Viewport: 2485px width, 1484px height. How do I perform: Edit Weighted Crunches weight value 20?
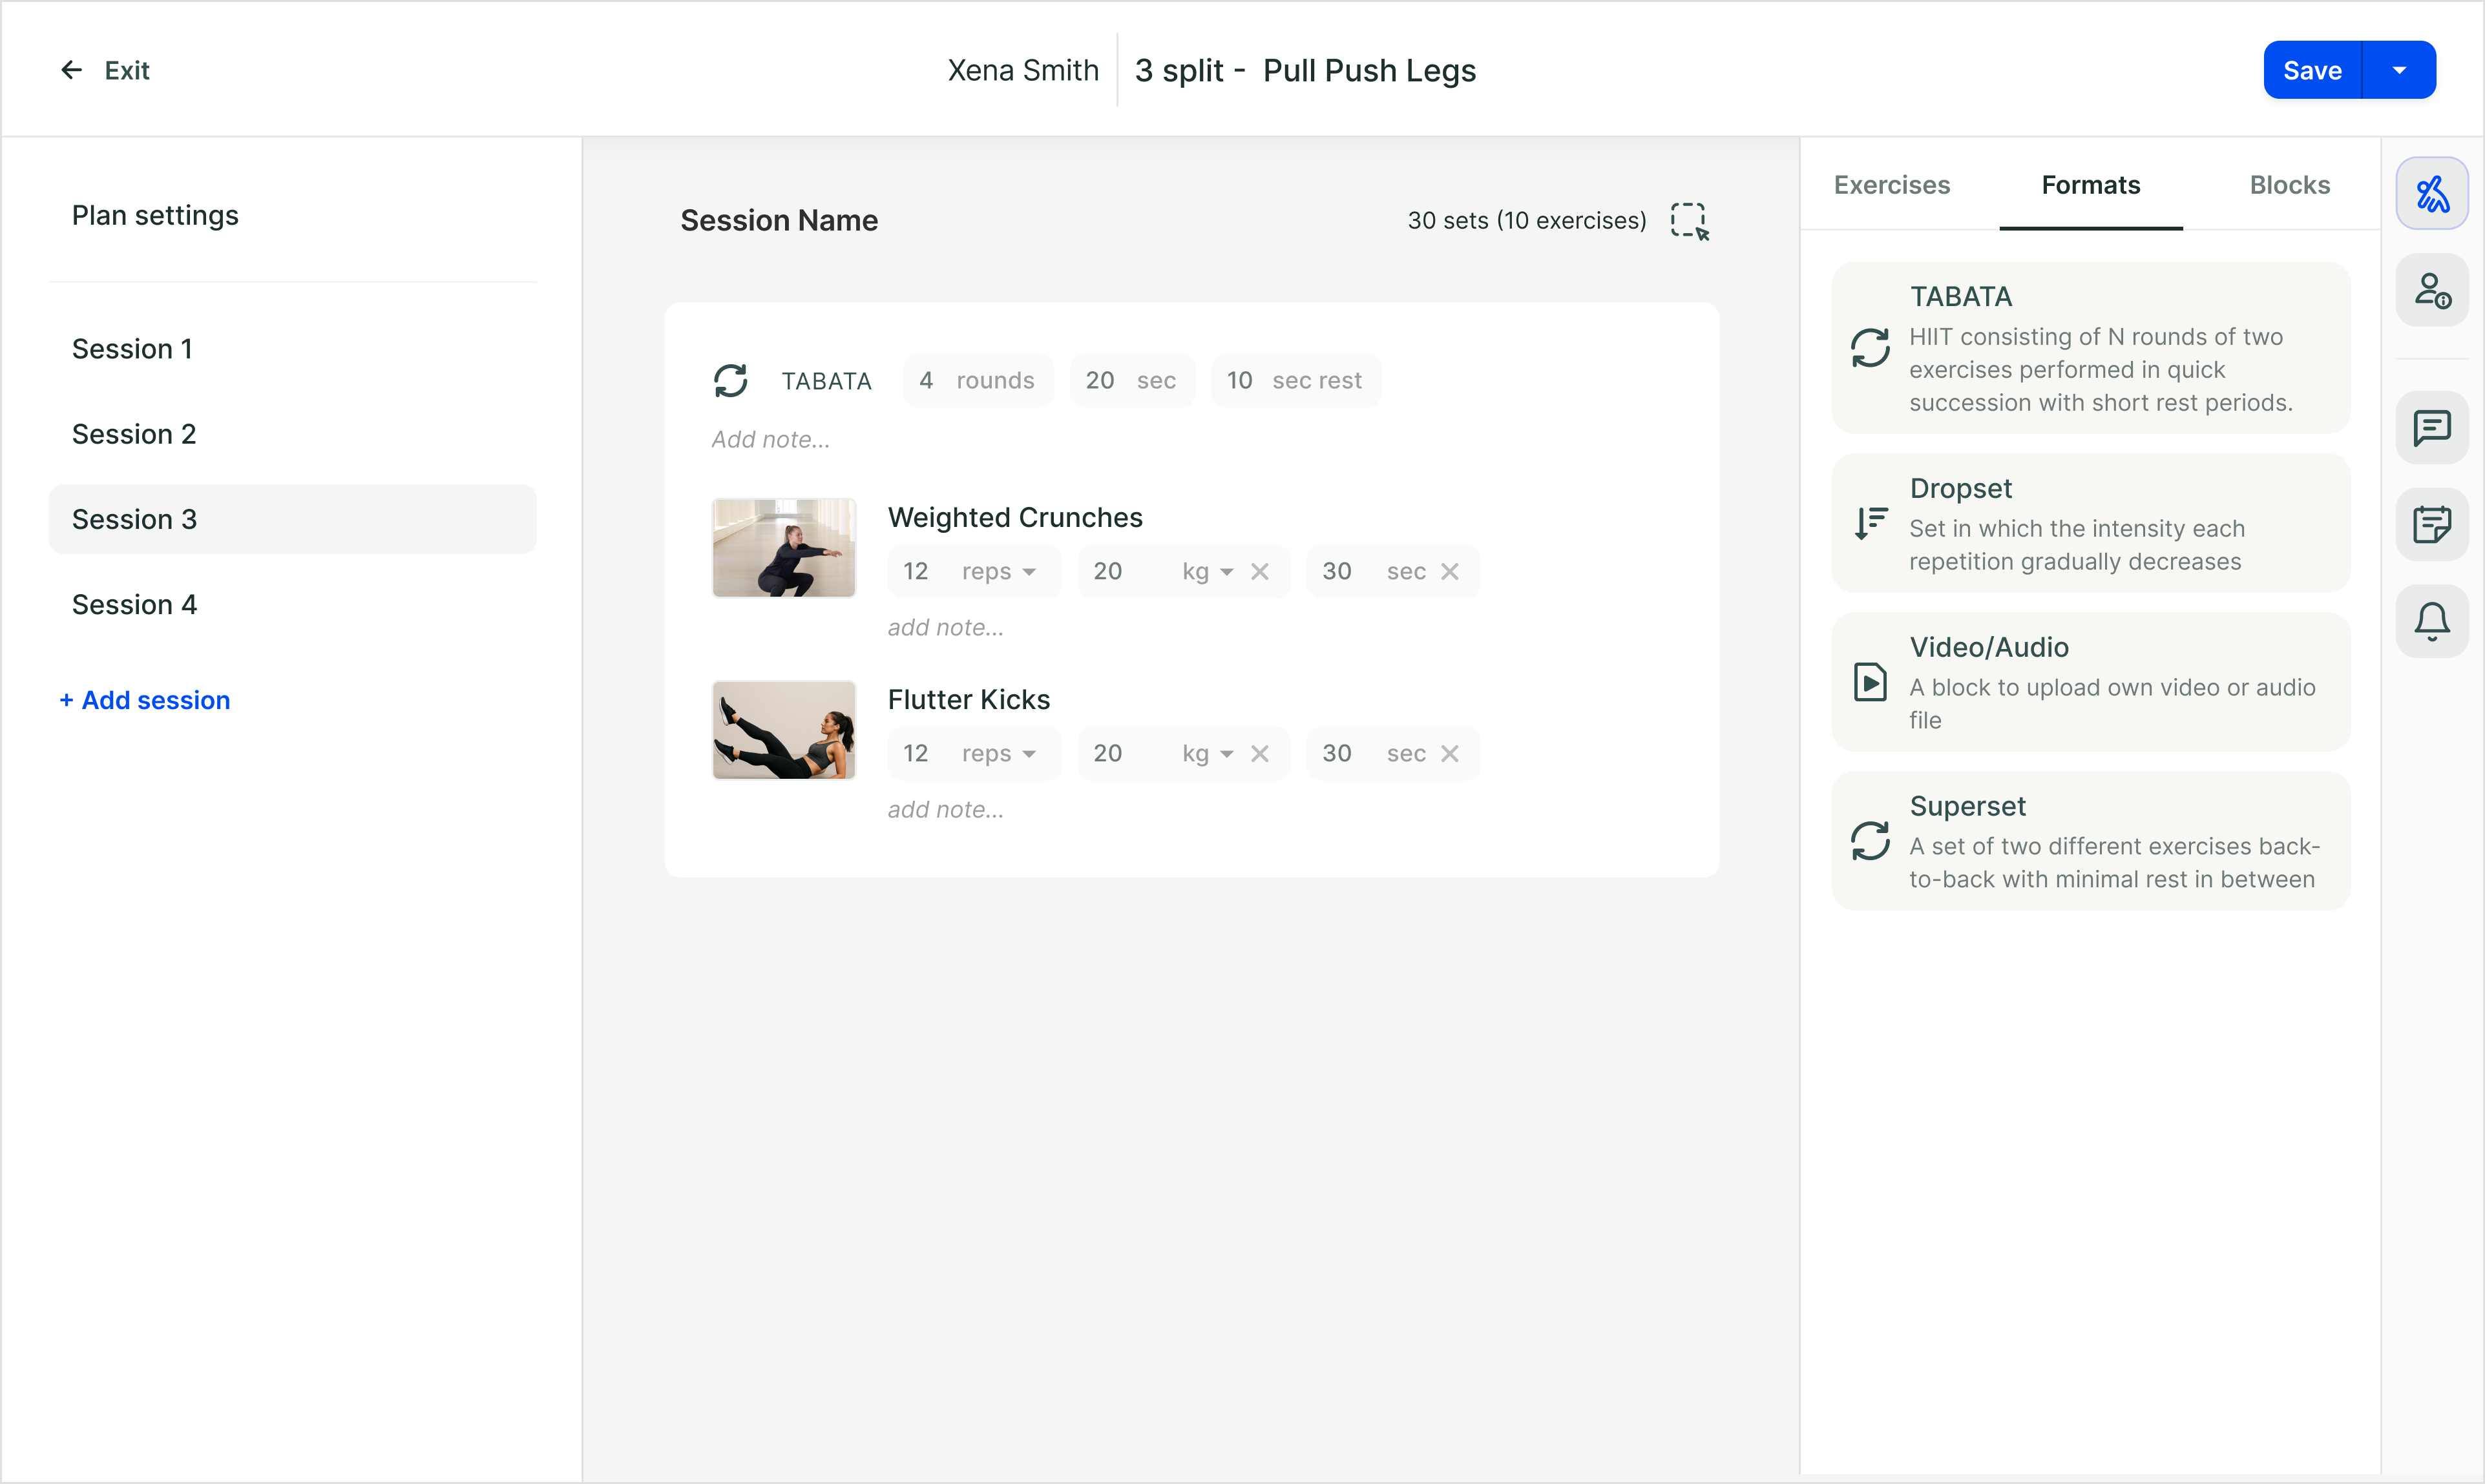tap(1107, 572)
